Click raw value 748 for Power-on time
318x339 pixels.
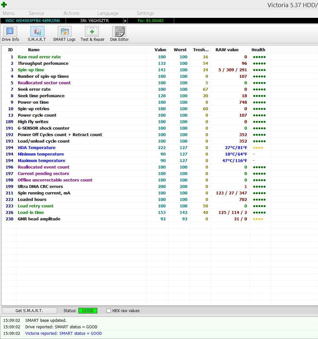[x=243, y=102]
